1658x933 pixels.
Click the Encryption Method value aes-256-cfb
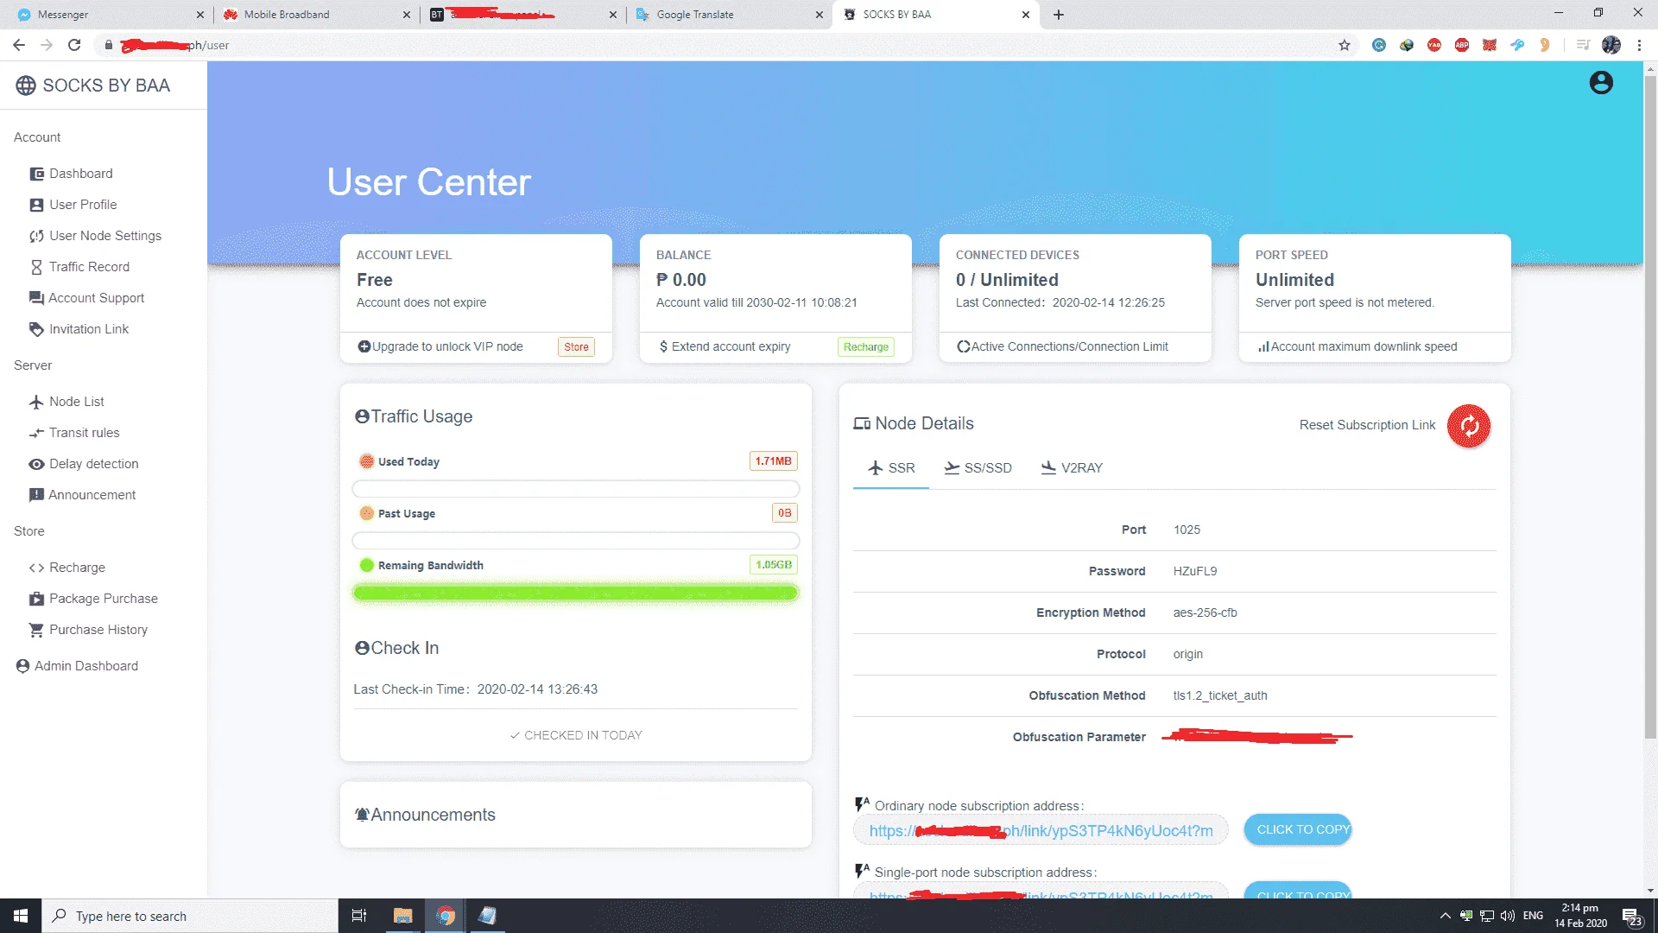point(1205,612)
